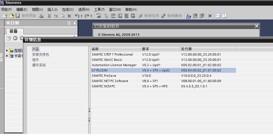Viewport: 273px width, 137px height.
Task: Click the Go online 转到在线 button
Action: (x=149, y=16)
